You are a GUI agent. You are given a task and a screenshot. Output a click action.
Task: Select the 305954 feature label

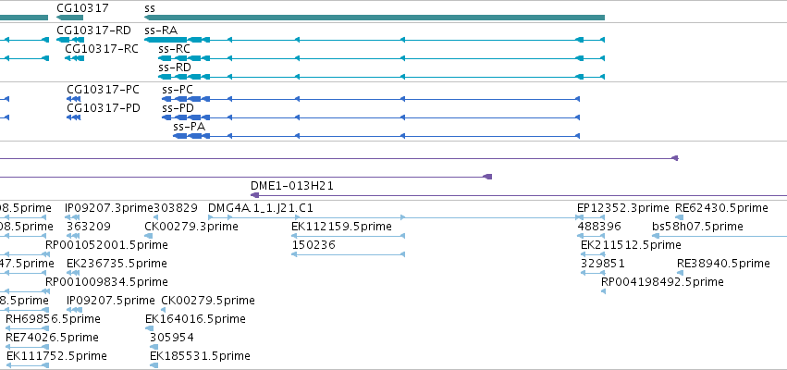click(172, 338)
